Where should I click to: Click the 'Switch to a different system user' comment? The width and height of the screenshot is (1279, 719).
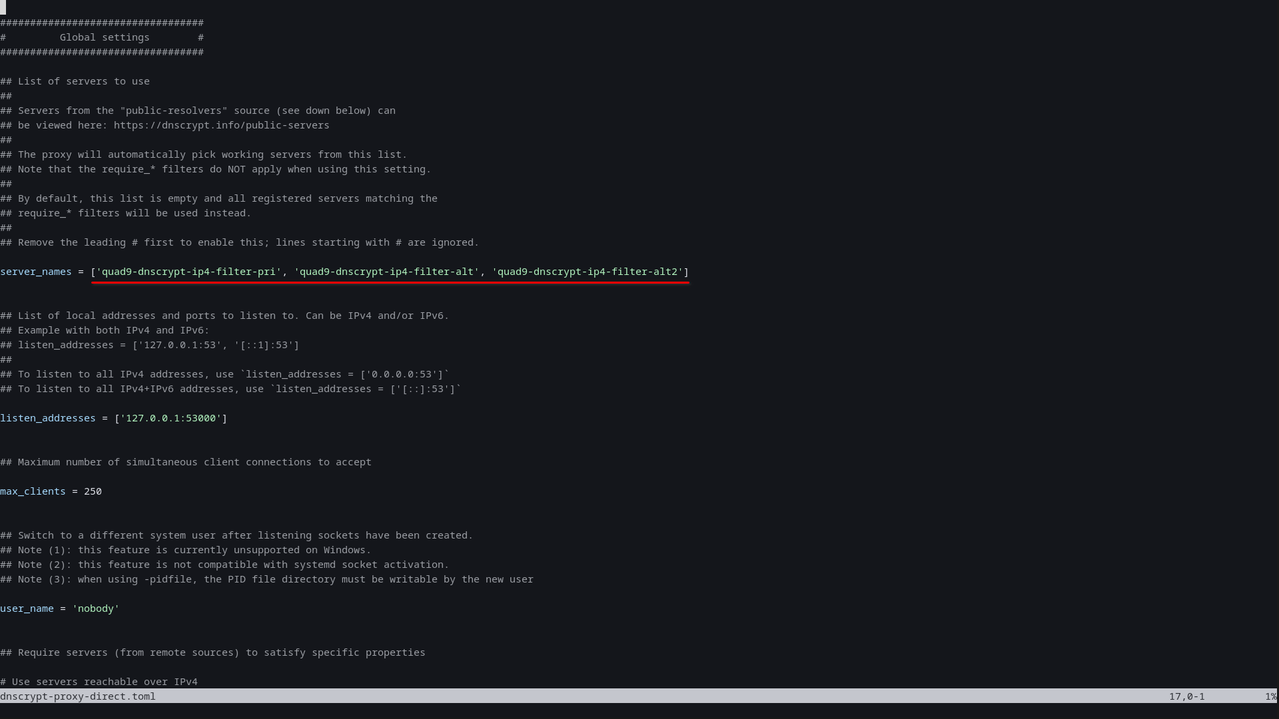click(x=236, y=535)
